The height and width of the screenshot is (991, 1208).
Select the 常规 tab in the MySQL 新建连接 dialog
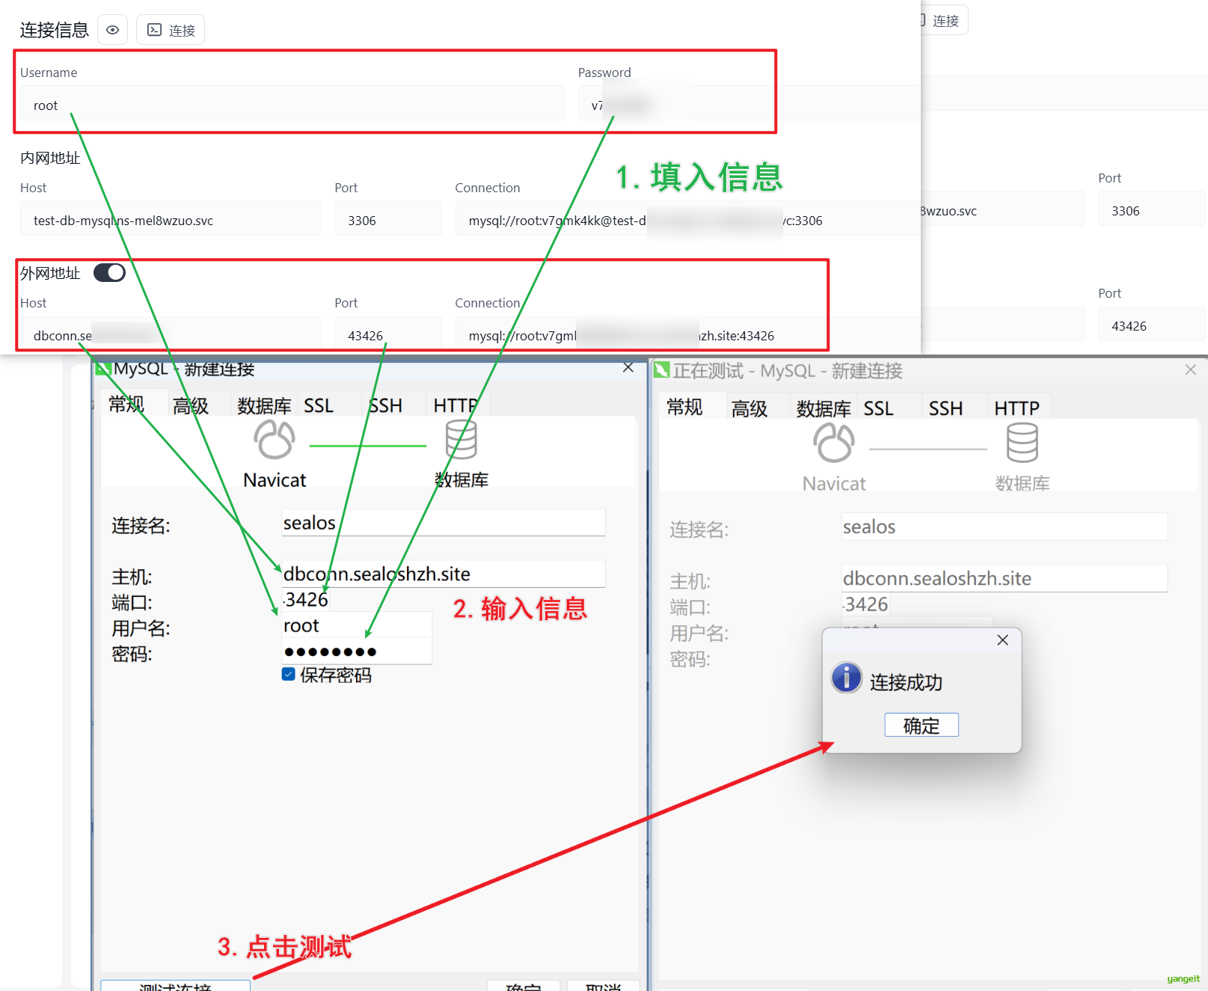click(126, 405)
